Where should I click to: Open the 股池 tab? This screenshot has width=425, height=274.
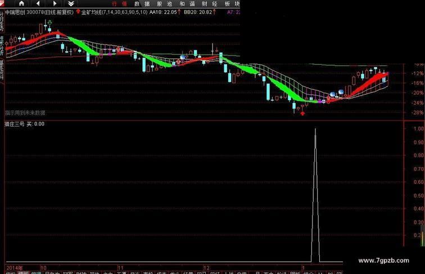click(165, 4)
